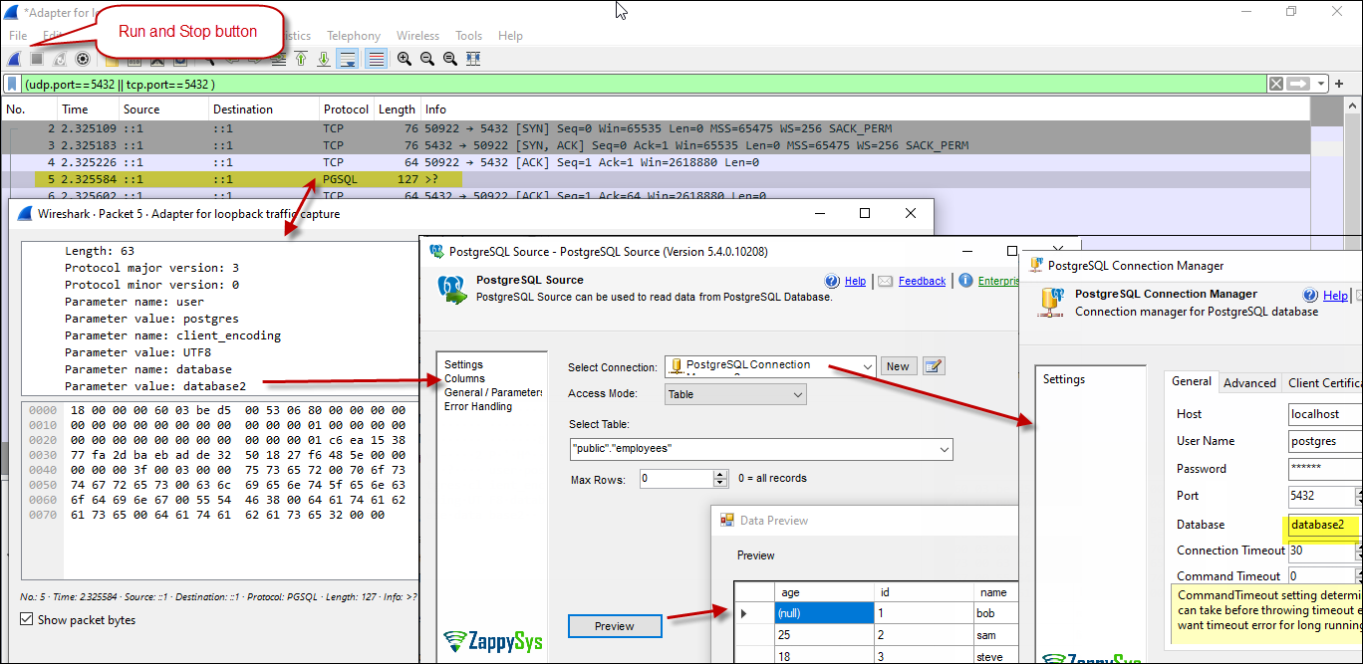The image size is (1363, 664).
Task: Switch to the General tab
Action: point(1192,381)
